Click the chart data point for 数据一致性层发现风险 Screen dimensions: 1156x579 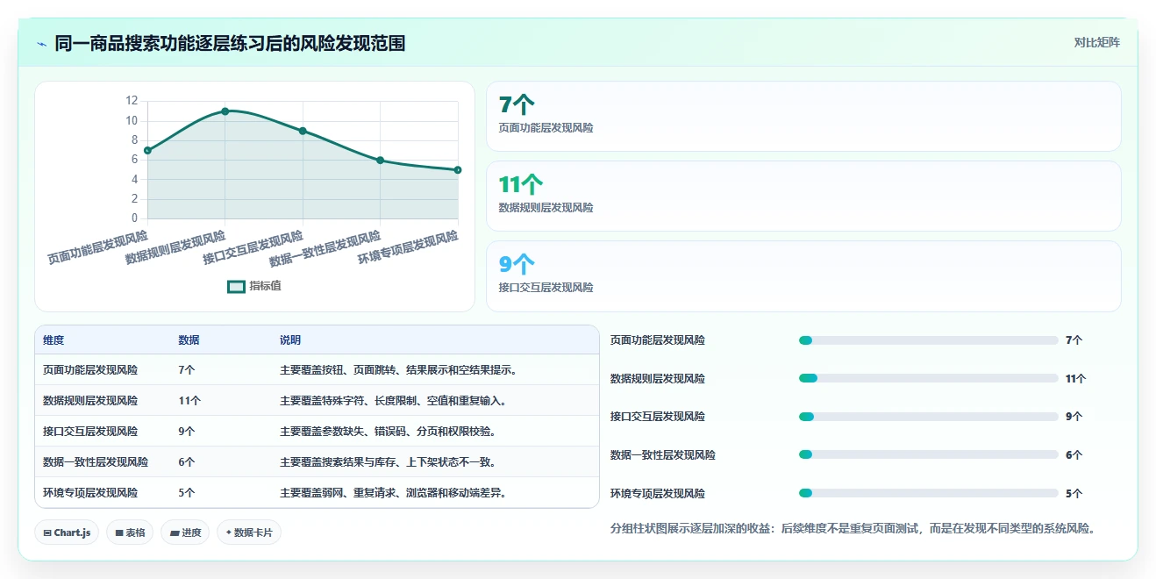click(380, 161)
